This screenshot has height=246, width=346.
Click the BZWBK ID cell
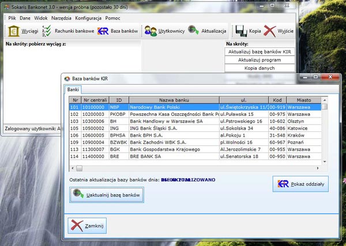(119, 142)
